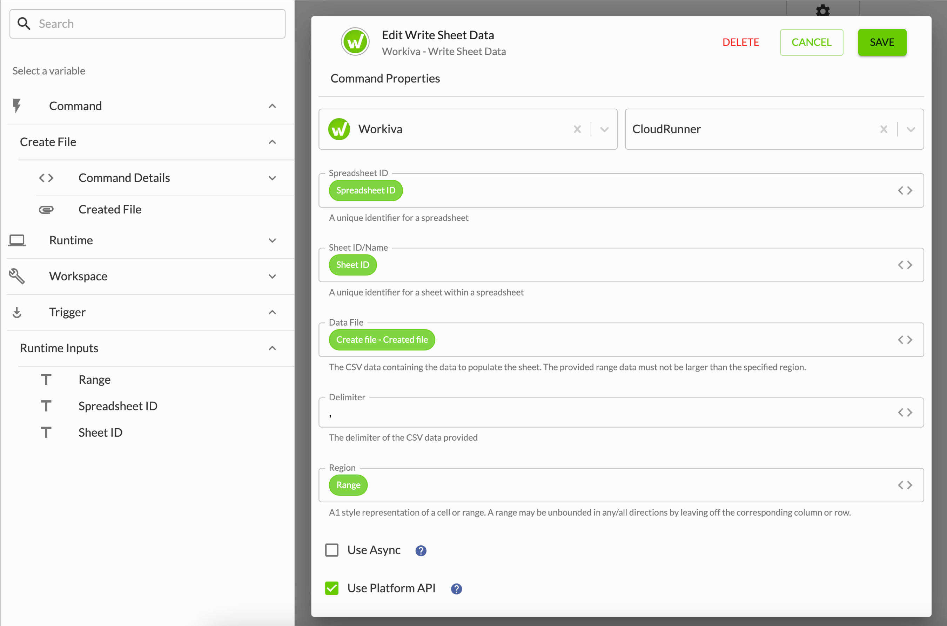Select the Created File variable
This screenshot has width=947, height=626.
(110, 209)
